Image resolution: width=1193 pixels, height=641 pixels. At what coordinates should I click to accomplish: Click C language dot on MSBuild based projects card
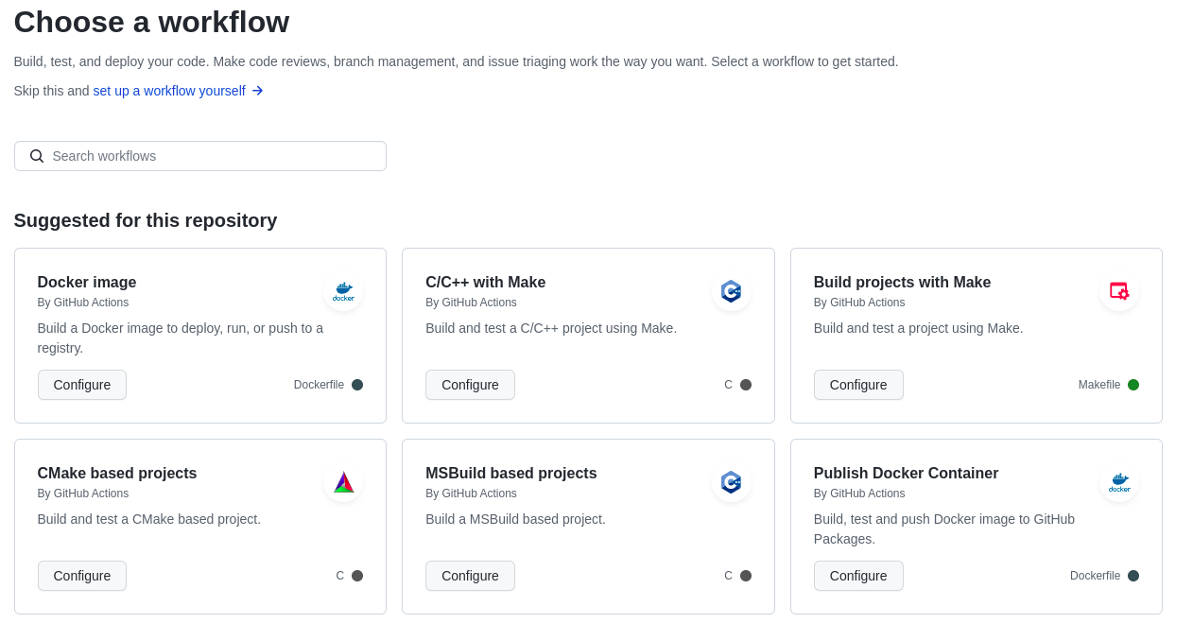[746, 576]
